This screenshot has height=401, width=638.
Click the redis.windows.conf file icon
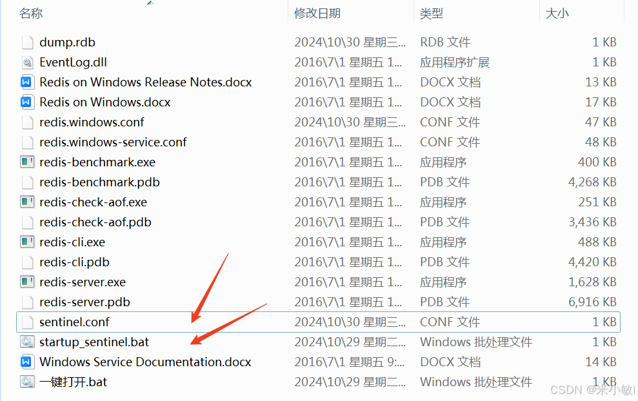pos(27,122)
